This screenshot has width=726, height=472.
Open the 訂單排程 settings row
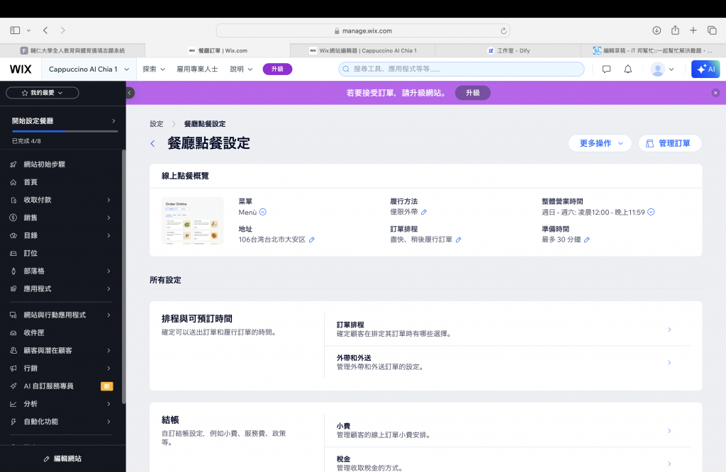pyautogui.click(x=508, y=330)
